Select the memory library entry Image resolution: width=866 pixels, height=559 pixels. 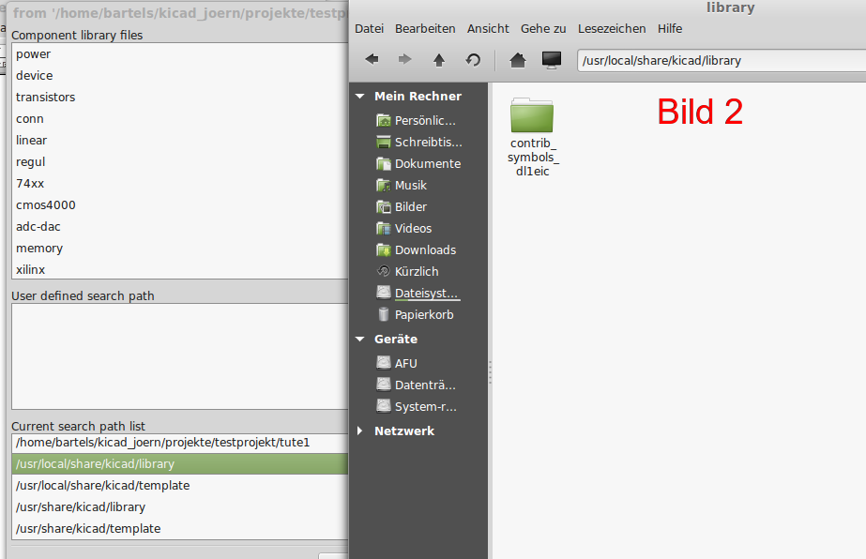tap(179, 248)
